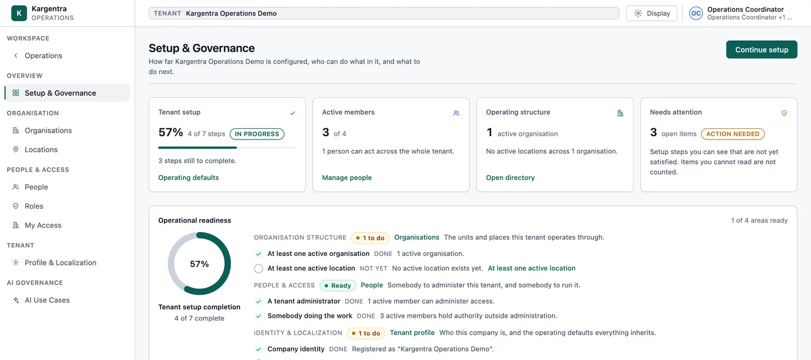Viewport: 811px width, 360px height.
Task: Follow the Manage people link
Action: pos(347,178)
